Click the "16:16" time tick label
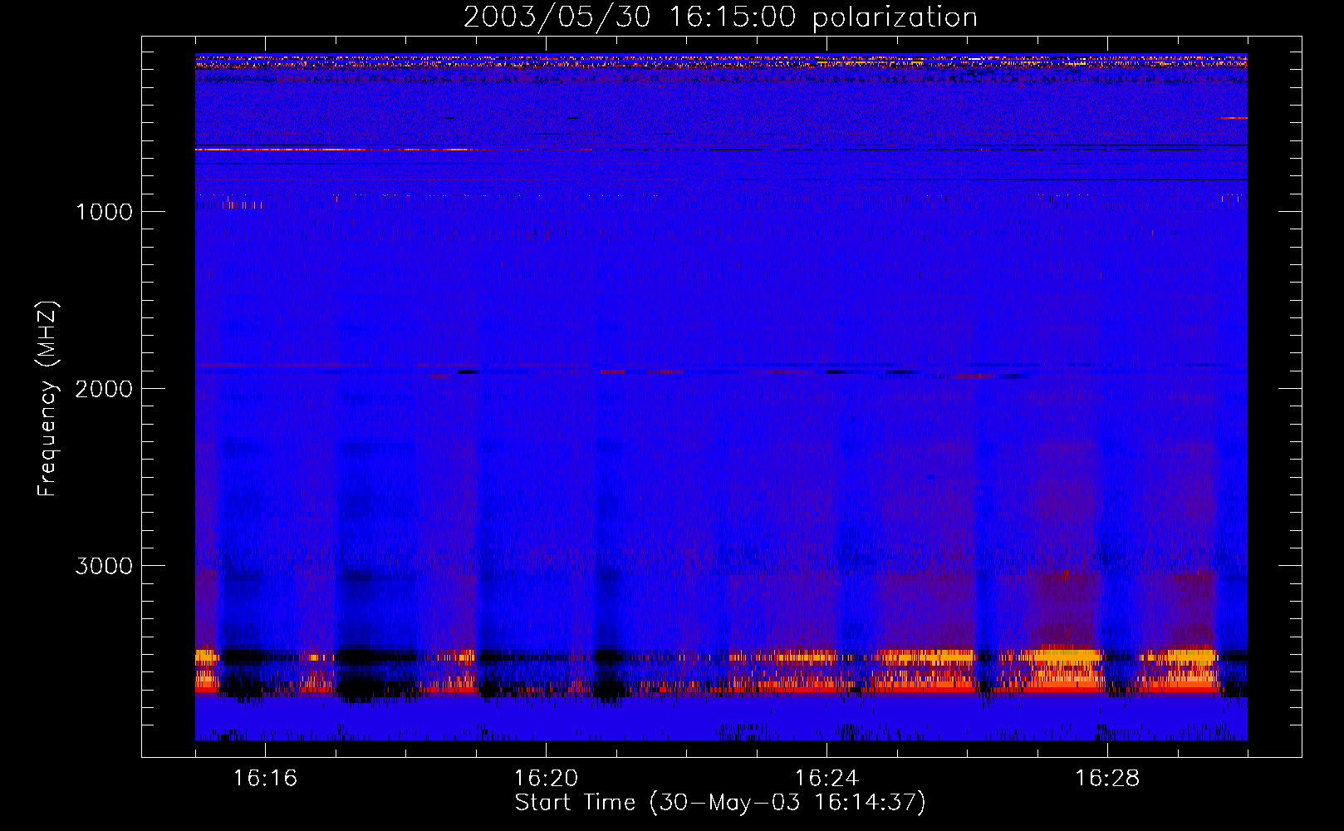This screenshot has width=1344, height=831. [x=265, y=779]
